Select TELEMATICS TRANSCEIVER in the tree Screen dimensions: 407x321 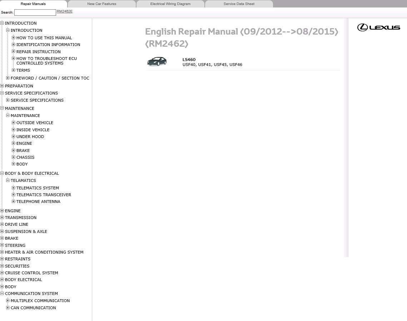tap(44, 195)
